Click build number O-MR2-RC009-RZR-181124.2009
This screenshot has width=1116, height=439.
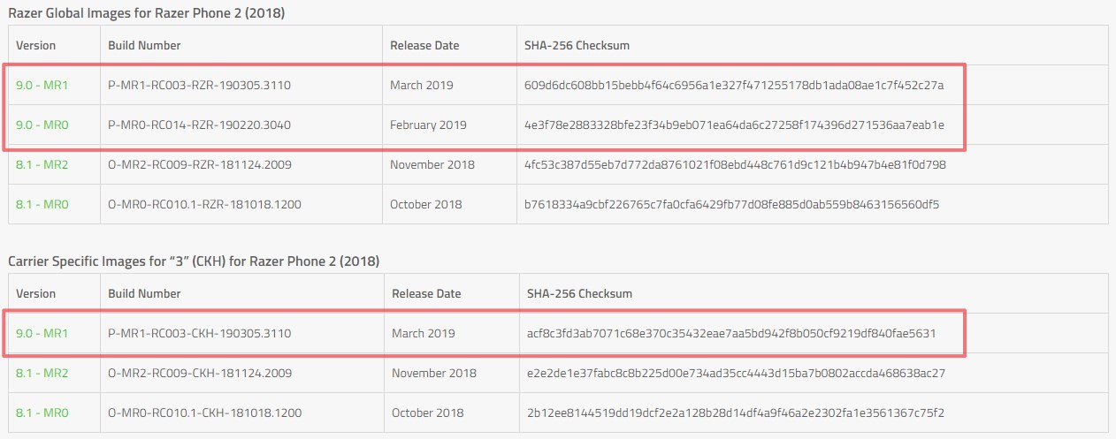click(200, 165)
